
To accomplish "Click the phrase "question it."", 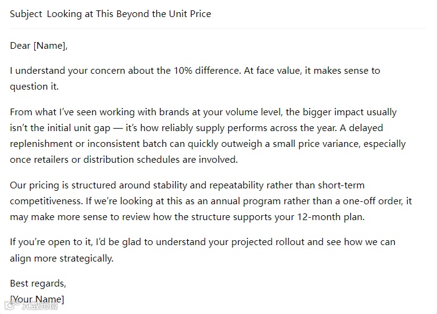I will coord(31,87).
